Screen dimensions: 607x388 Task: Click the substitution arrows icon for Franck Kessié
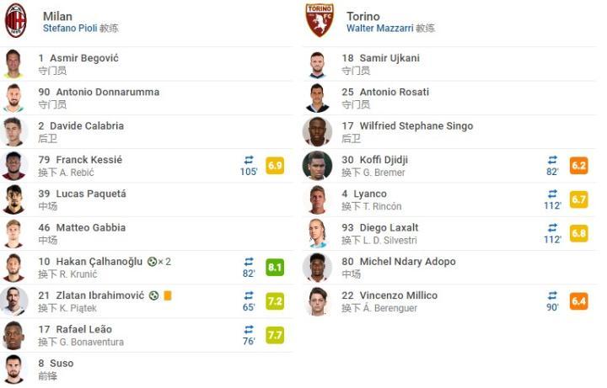[x=249, y=159]
